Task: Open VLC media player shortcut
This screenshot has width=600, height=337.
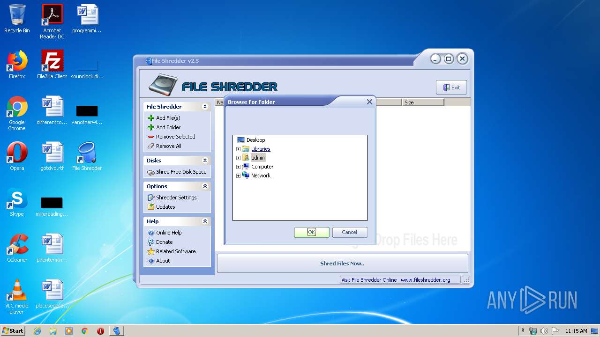Action: point(17,297)
